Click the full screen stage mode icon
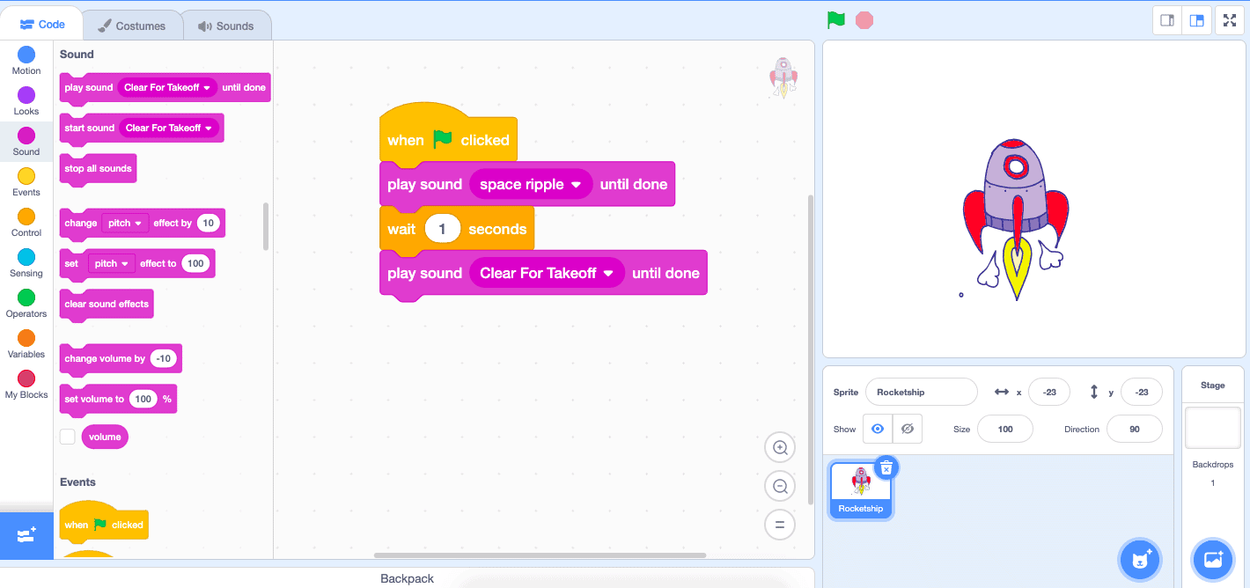This screenshot has height=588, width=1250. (1229, 19)
